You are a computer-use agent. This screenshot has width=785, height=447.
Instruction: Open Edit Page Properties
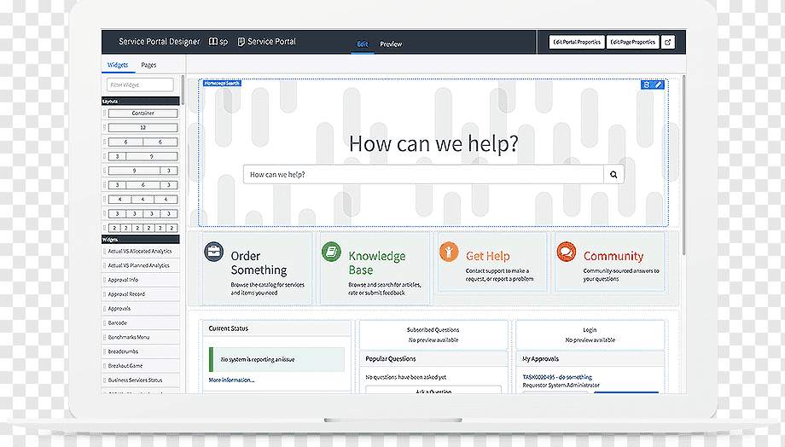pyautogui.click(x=633, y=42)
